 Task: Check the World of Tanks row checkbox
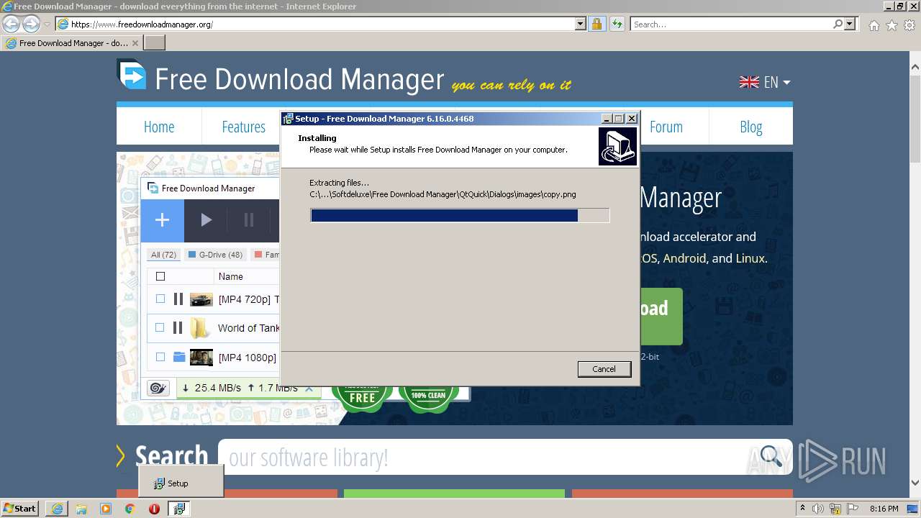click(x=160, y=327)
